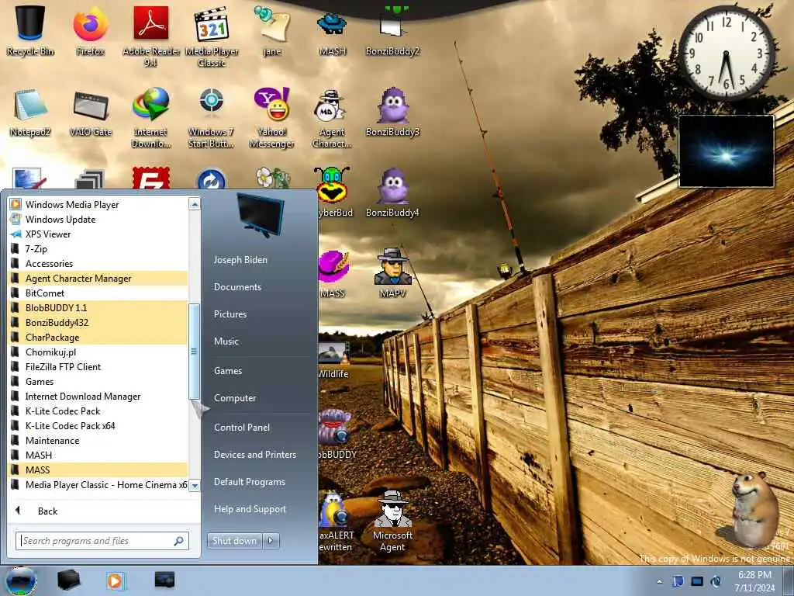Open Help and Support
The image size is (794, 596).
[250, 509]
